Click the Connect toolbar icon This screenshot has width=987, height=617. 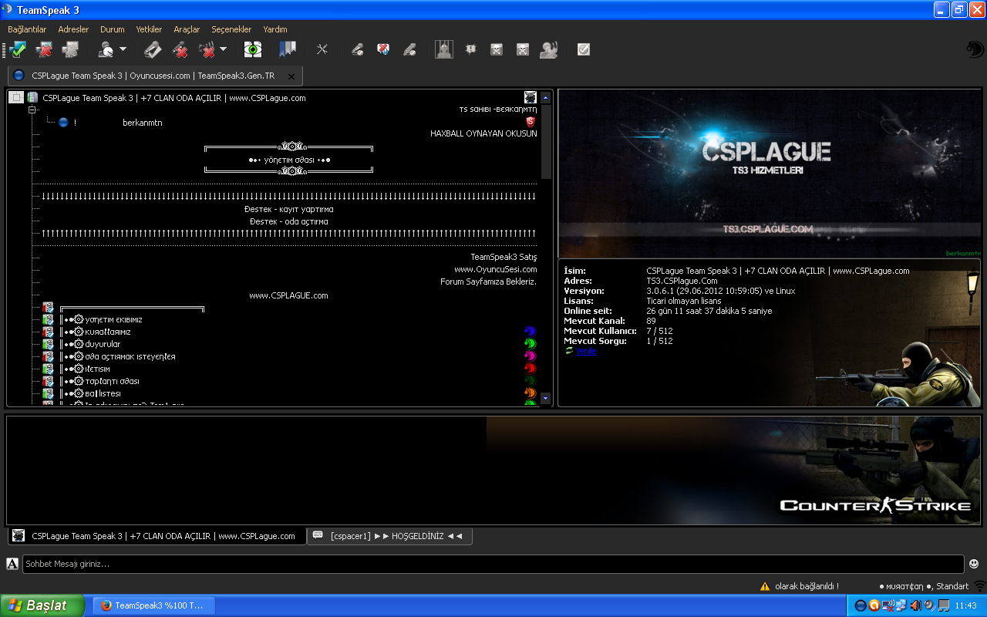[x=18, y=49]
